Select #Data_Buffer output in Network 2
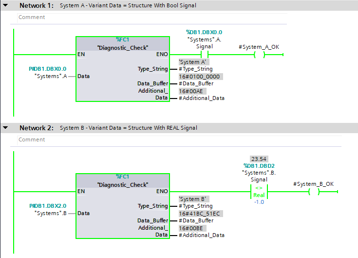 tap(195, 220)
